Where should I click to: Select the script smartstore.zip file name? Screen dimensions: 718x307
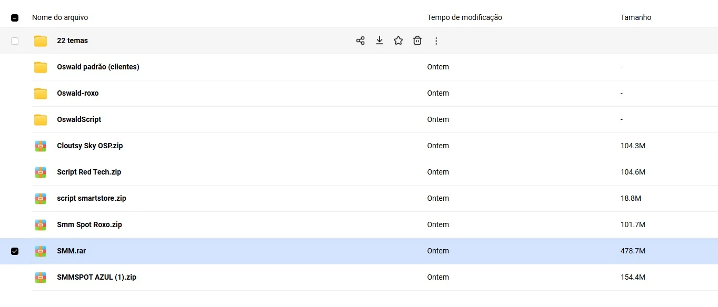(91, 198)
